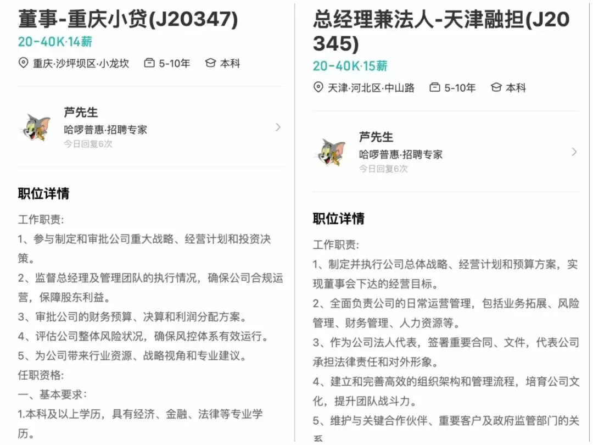Expand left recruiter card chevron arrow
The image size is (593, 445).
point(278,127)
